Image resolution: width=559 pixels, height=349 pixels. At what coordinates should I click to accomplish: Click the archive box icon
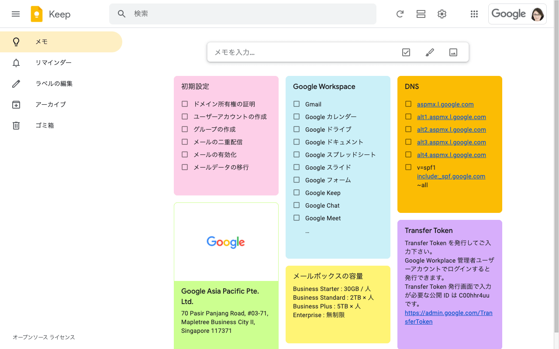16,105
